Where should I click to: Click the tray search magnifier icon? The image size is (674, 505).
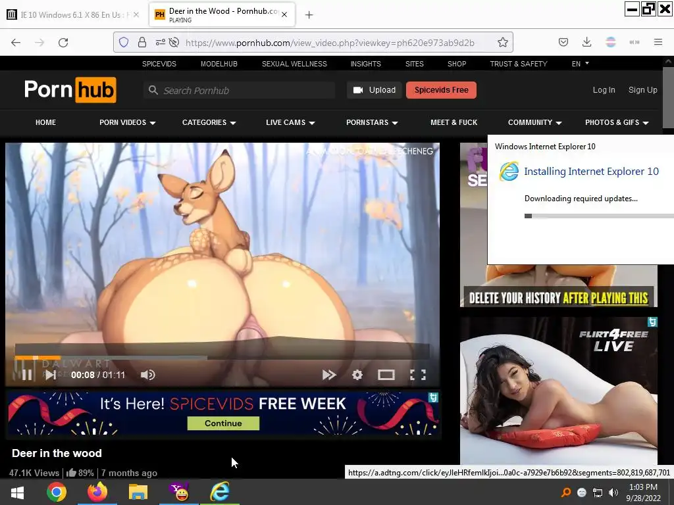pyautogui.click(x=566, y=493)
